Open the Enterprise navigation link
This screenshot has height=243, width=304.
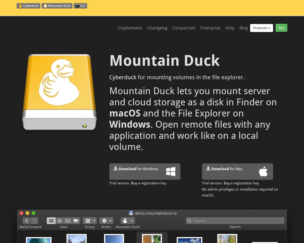coord(210,28)
